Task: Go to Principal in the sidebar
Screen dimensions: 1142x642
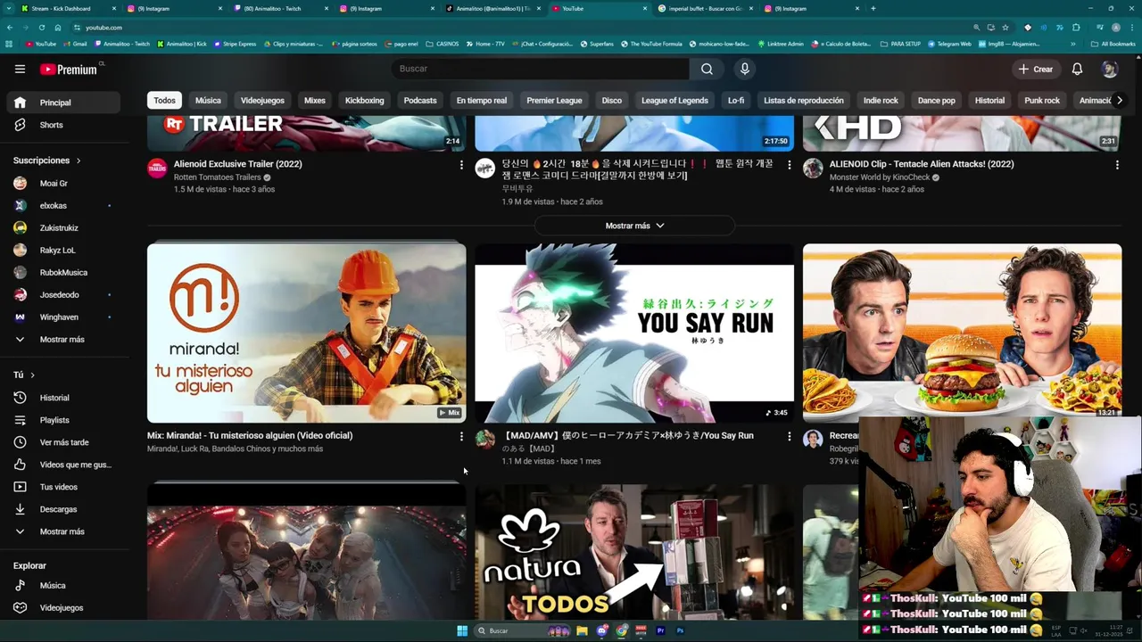Action: [x=62, y=103]
